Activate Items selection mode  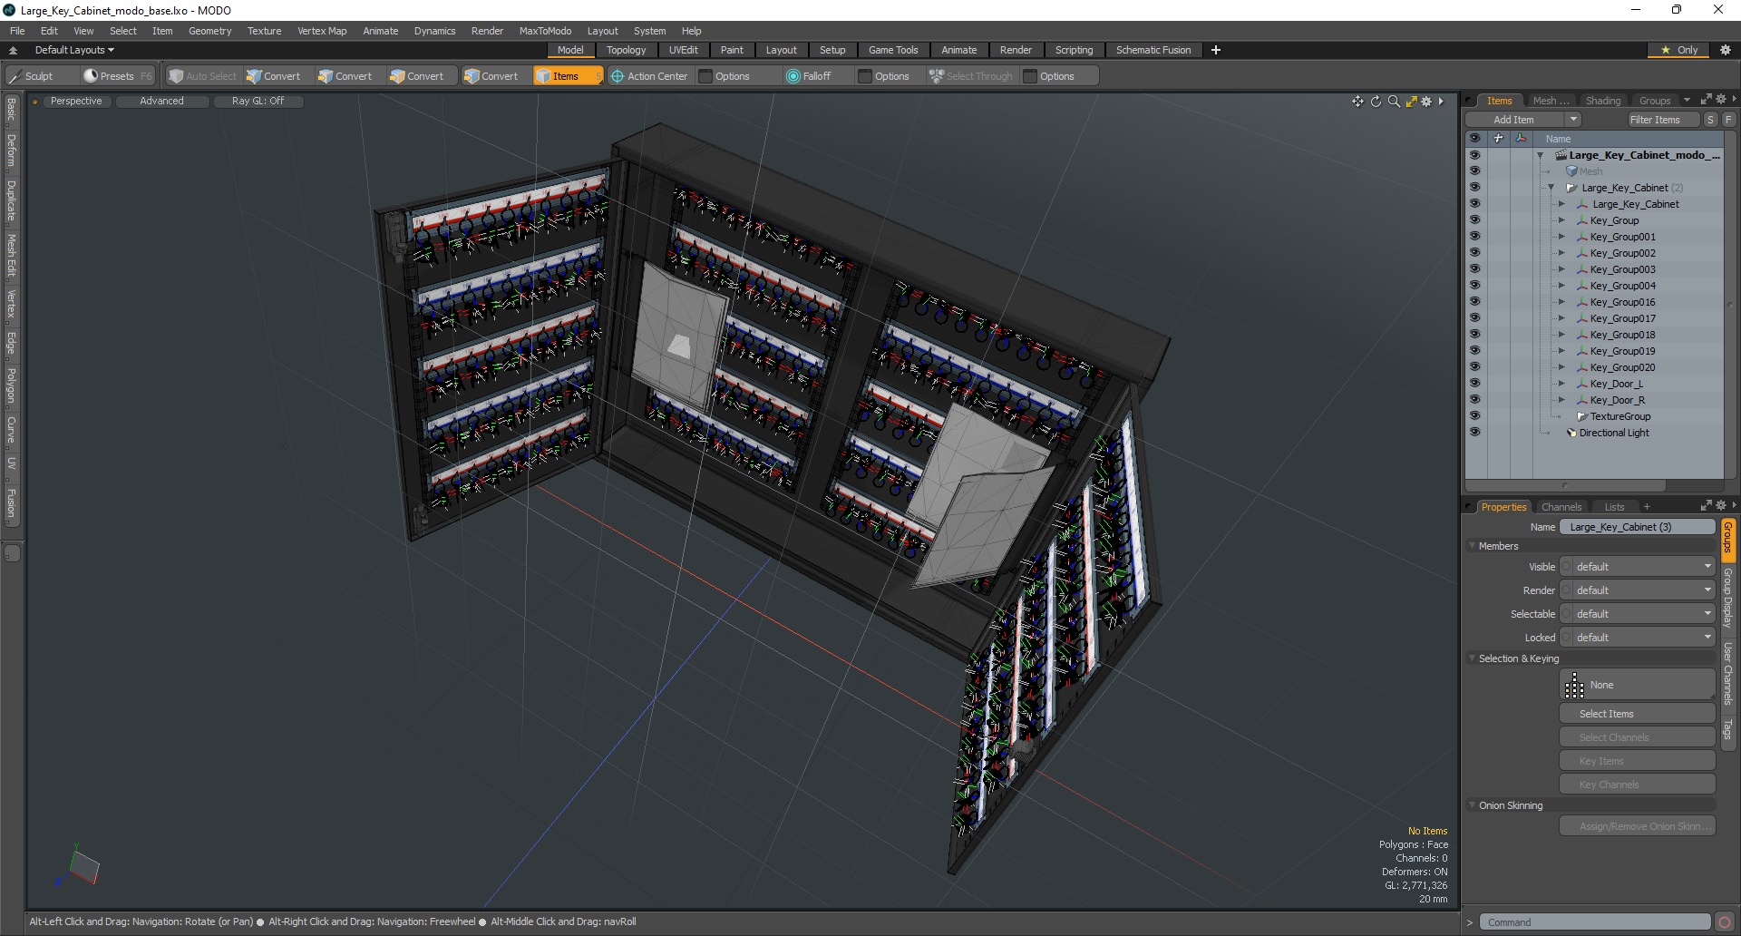[568, 76]
